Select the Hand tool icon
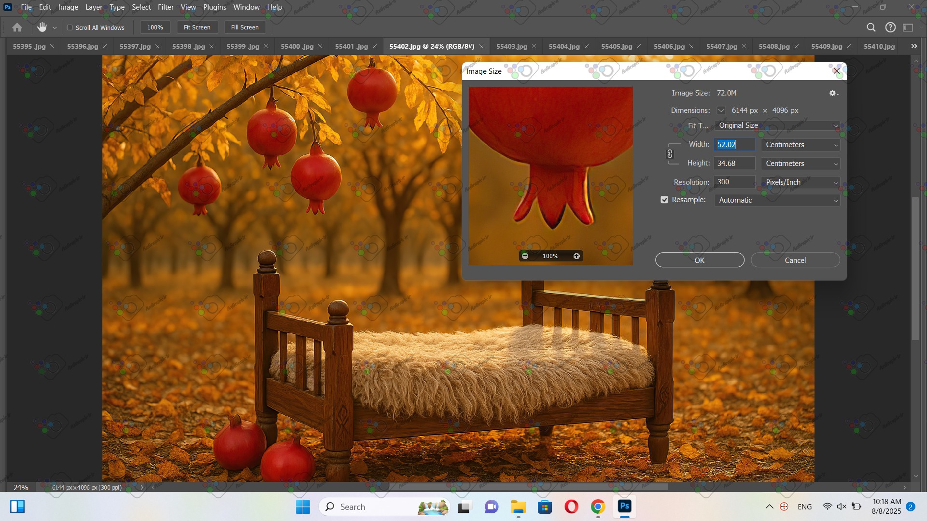This screenshot has width=927, height=521. 42,27
